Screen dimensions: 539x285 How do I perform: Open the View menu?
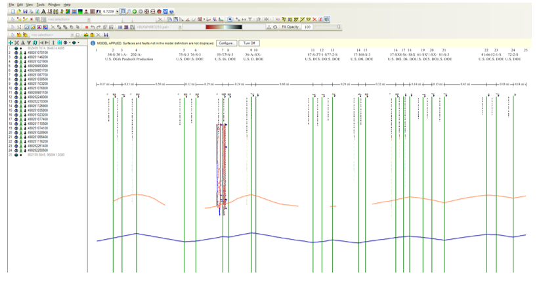[x=30, y=5]
